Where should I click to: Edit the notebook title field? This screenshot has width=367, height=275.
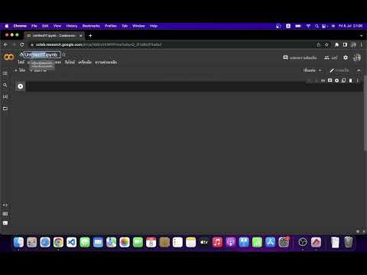pyautogui.click(x=42, y=55)
